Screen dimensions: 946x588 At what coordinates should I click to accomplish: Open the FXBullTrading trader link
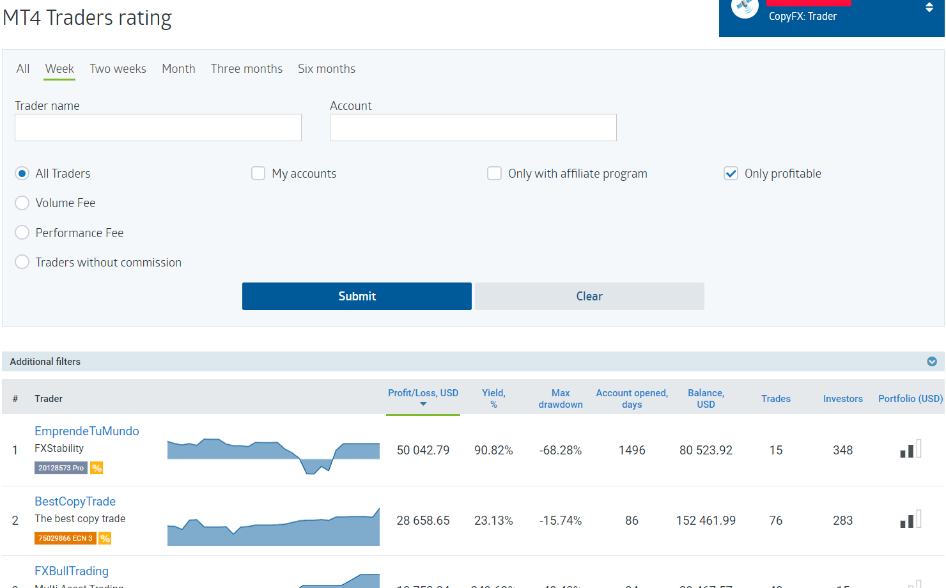[72, 571]
